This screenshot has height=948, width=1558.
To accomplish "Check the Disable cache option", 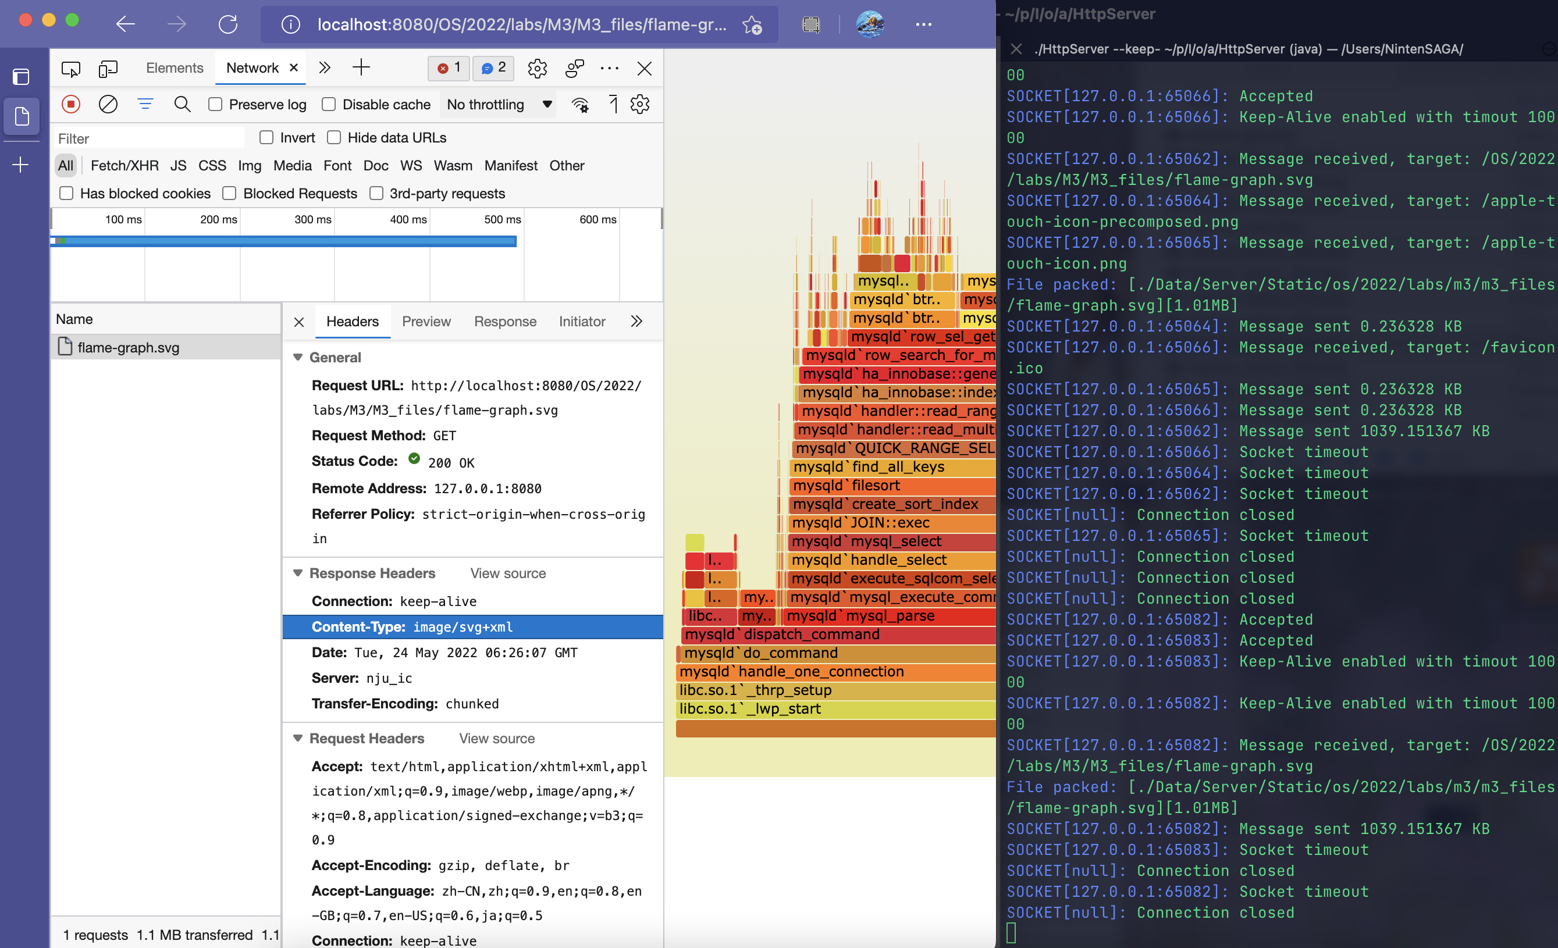I will (x=329, y=104).
